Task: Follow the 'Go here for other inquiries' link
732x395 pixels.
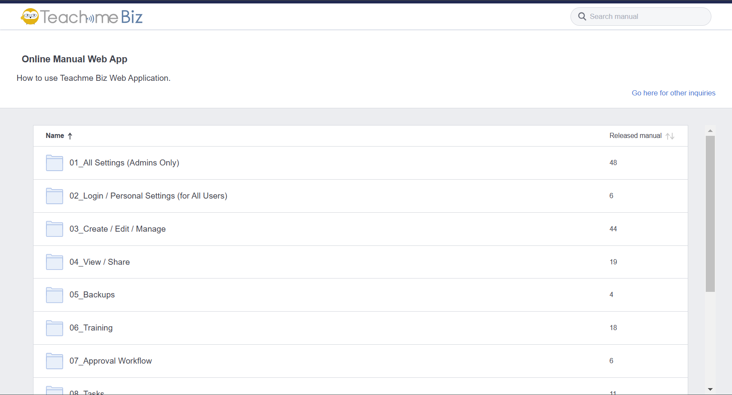Action: (x=673, y=93)
